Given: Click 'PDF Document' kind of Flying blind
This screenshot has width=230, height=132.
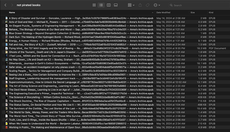Looking at the screenshot, I should point(217,48).
